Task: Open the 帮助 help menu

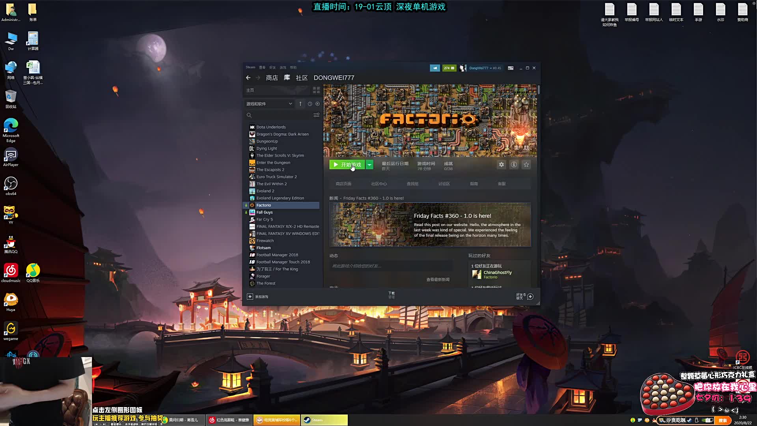Action: click(293, 67)
